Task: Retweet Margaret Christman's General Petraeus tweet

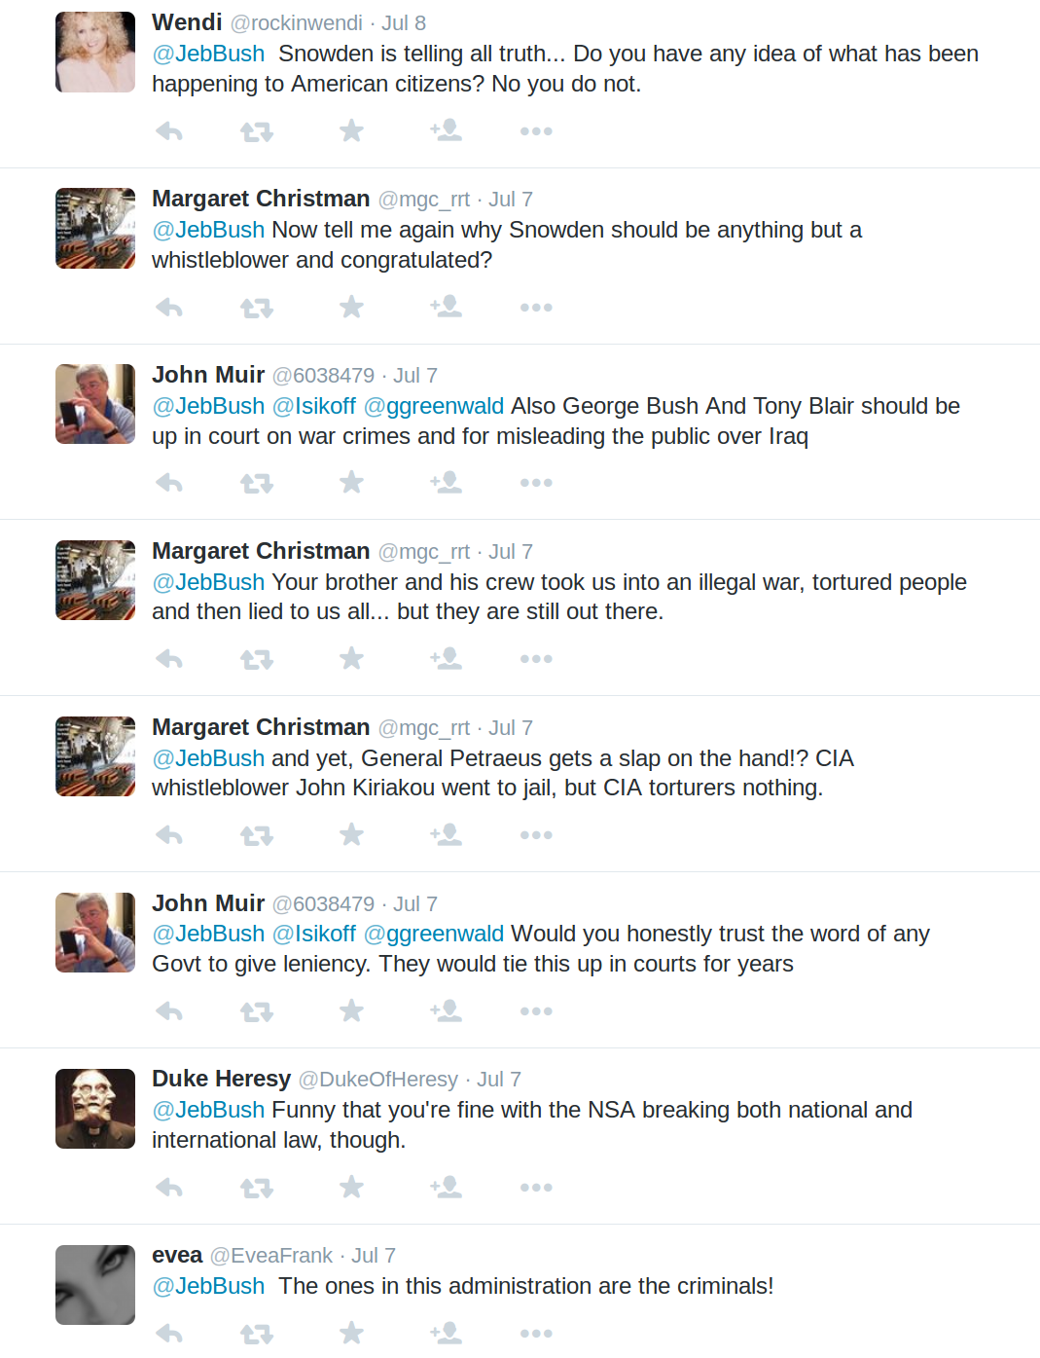Action: point(257,835)
